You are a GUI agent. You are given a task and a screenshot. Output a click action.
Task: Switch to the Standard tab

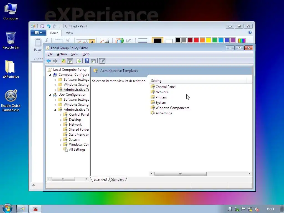click(x=118, y=179)
